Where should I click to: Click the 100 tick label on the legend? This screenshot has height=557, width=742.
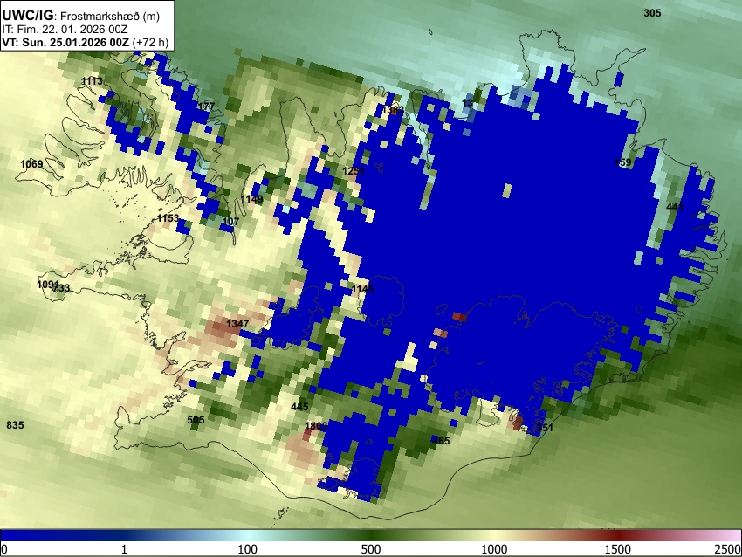click(x=247, y=549)
